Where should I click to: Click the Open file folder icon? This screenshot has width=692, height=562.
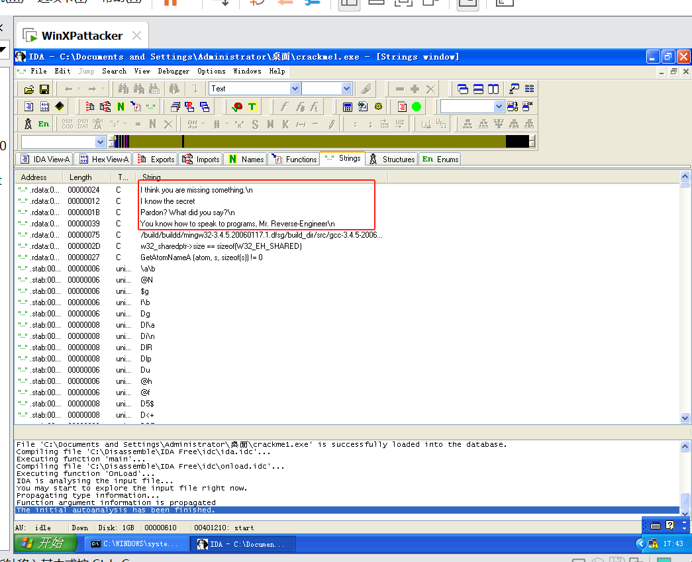pyautogui.click(x=29, y=89)
